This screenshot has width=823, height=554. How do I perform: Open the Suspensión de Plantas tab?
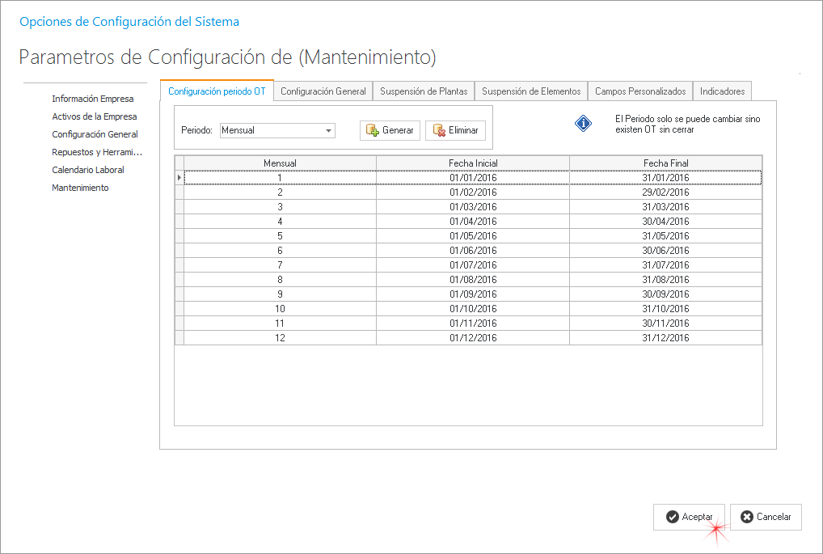[424, 91]
